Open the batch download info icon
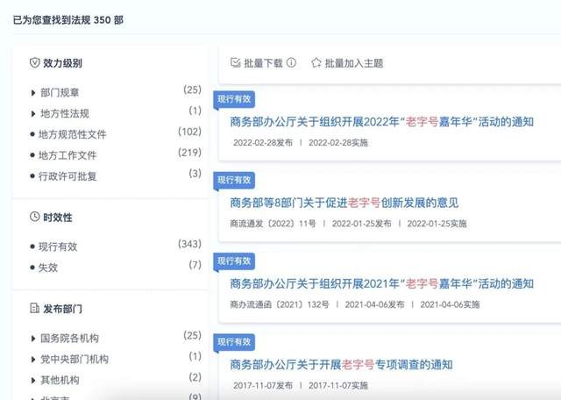The width and height of the screenshot is (561, 400). point(292,62)
